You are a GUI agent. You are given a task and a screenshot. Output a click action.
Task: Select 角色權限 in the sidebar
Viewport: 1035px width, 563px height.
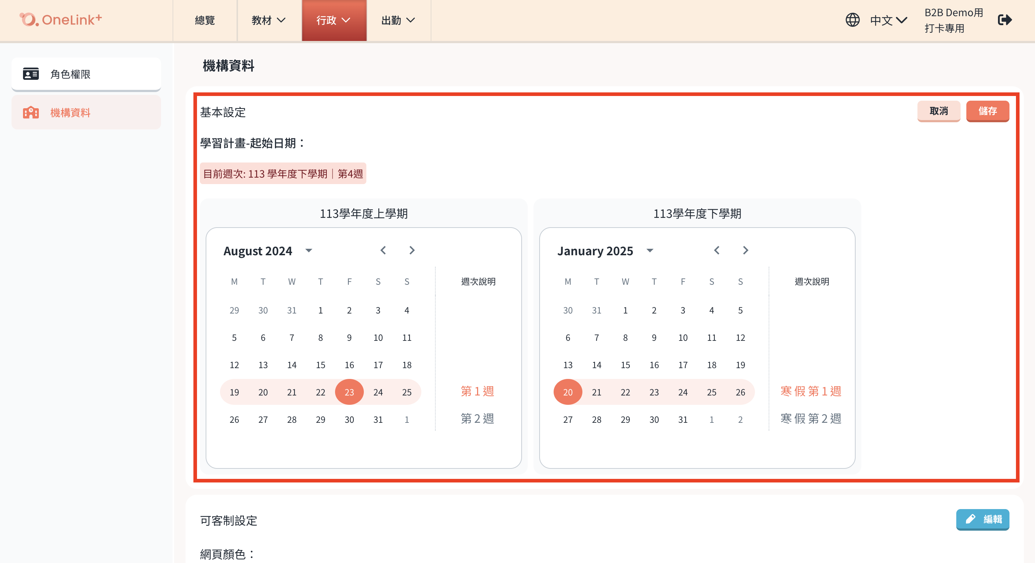pos(86,74)
